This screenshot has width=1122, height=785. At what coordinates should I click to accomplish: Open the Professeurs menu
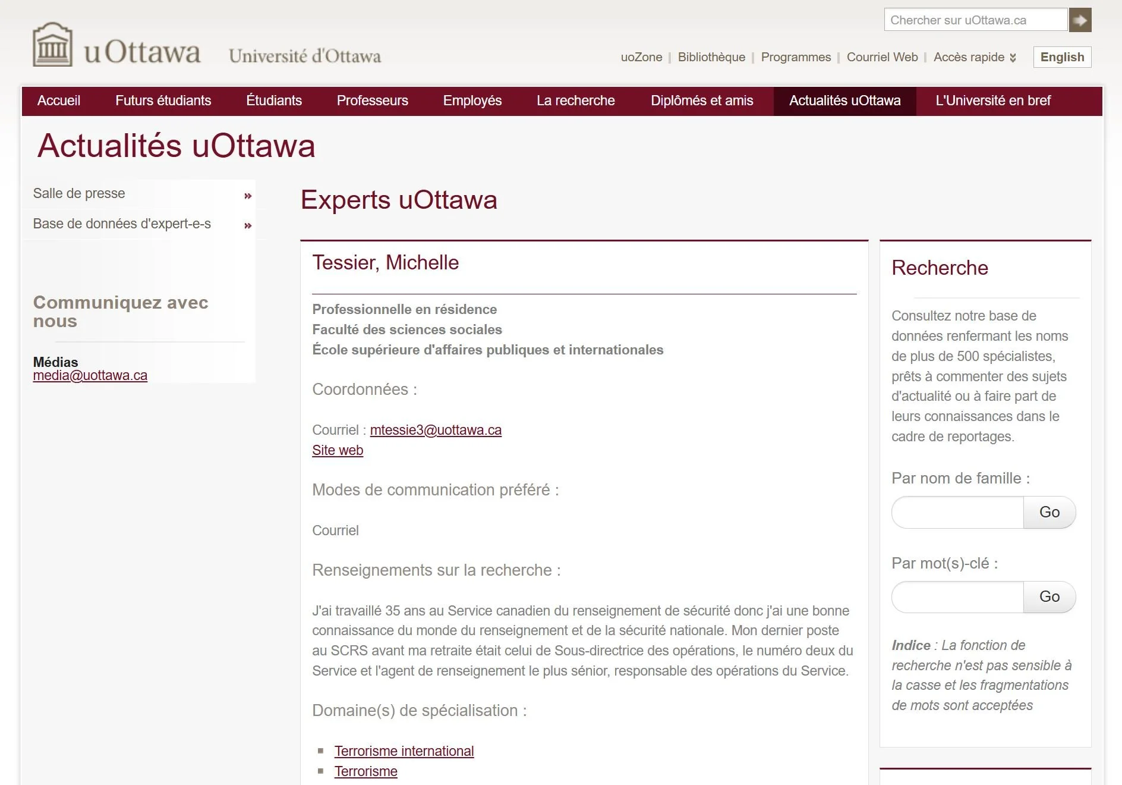click(x=373, y=101)
